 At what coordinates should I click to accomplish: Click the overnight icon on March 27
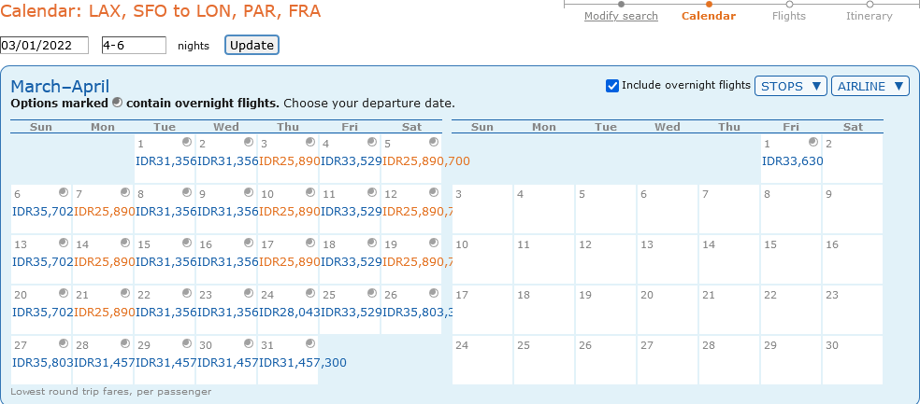pyautogui.click(x=64, y=343)
